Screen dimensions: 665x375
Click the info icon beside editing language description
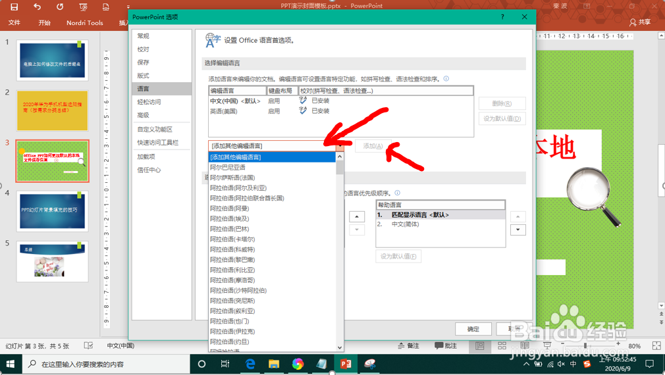point(446,79)
